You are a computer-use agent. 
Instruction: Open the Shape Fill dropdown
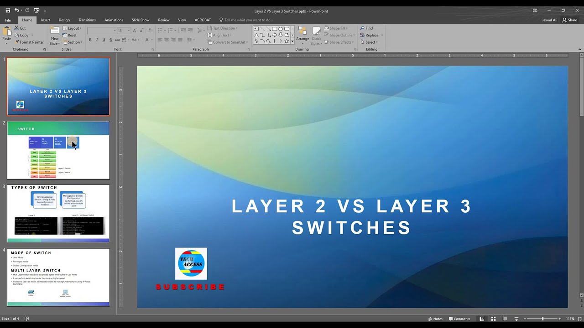click(x=337, y=28)
